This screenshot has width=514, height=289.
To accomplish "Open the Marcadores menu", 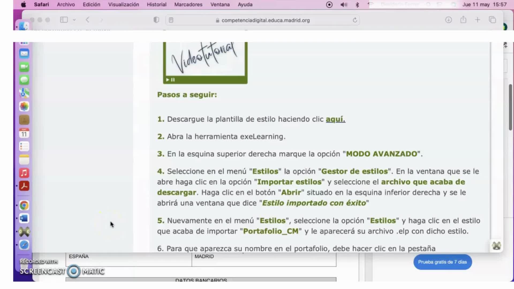I will click(x=188, y=5).
